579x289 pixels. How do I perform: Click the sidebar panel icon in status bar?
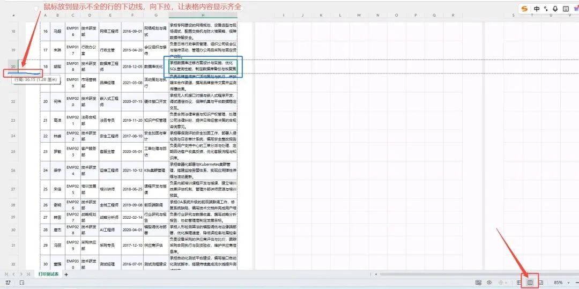(22, 283)
